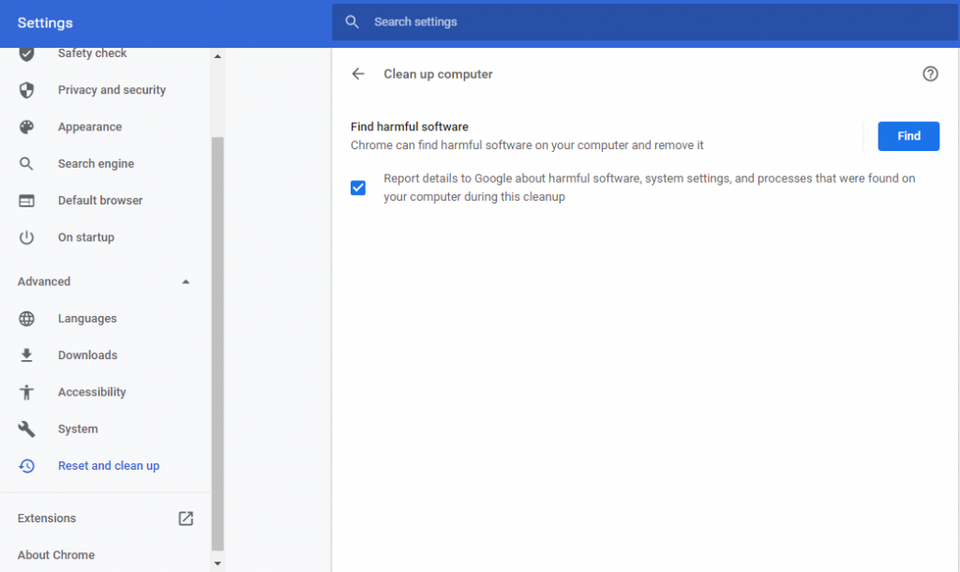Select the Default browser icon
960x572 pixels.
pyautogui.click(x=24, y=200)
